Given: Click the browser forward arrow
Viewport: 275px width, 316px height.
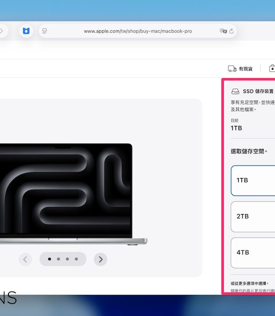Looking at the screenshot, I should [2, 31].
